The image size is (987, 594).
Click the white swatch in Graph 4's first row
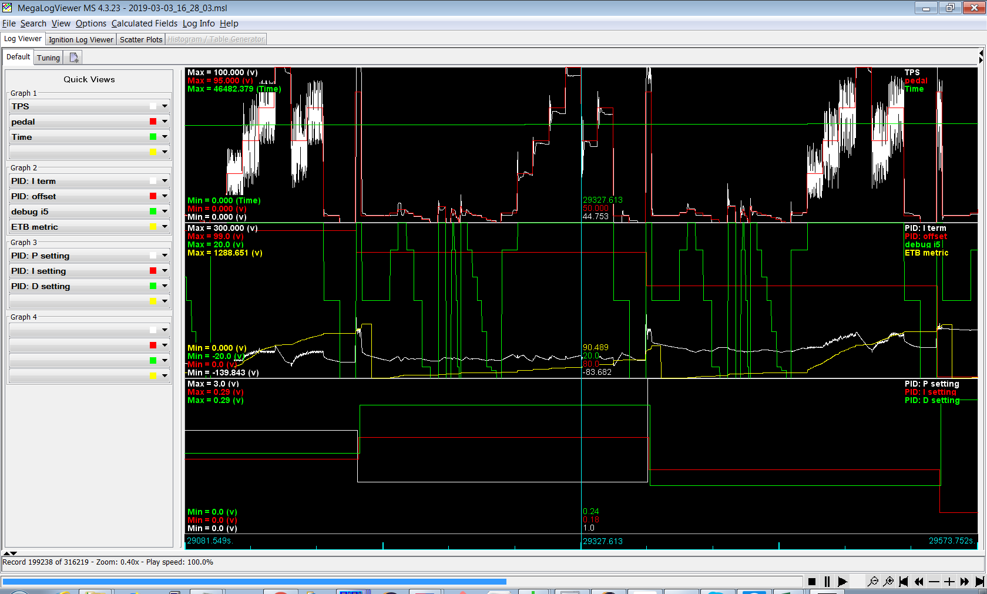153,330
